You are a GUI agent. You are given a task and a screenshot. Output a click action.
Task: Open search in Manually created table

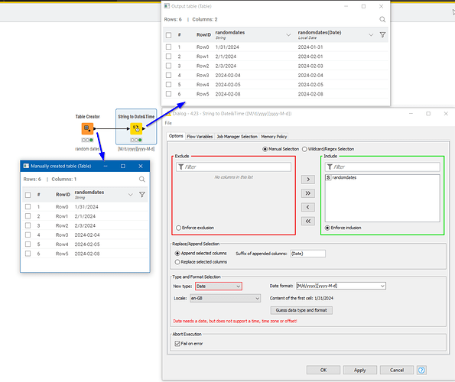click(x=142, y=179)
